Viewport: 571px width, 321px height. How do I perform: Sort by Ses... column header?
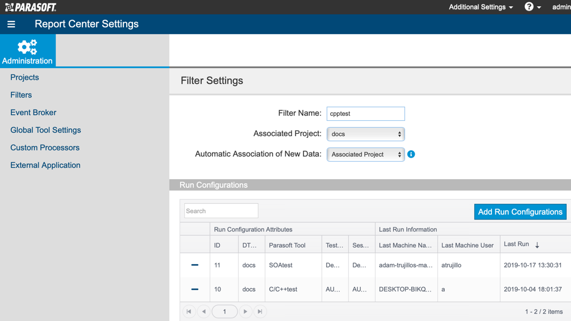pos(361,246)
